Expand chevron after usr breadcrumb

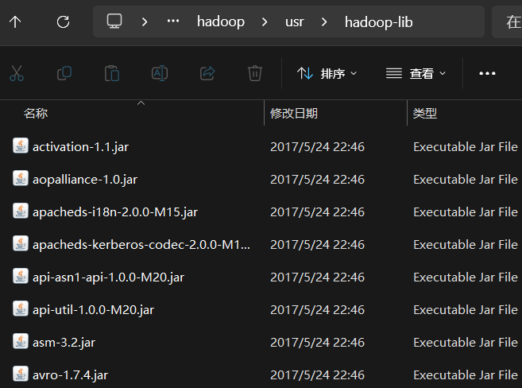pos(324,22)
